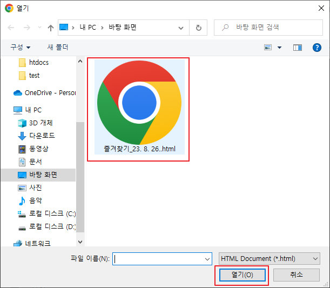Click the 네트워크 globe icon
Viewport: 330px width, 288px height.
tap(18, 243)
